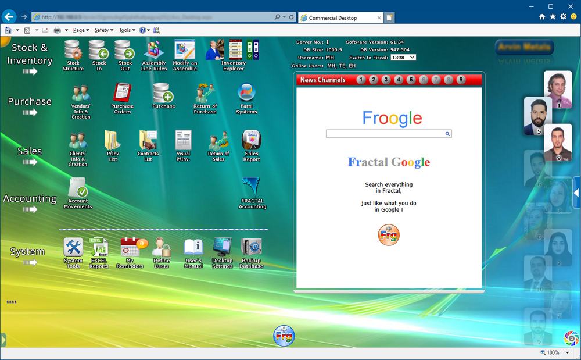Expand the address bar search dropdown arrow
This screenshot has width=581, height=360.
click(x=284, y=17)
